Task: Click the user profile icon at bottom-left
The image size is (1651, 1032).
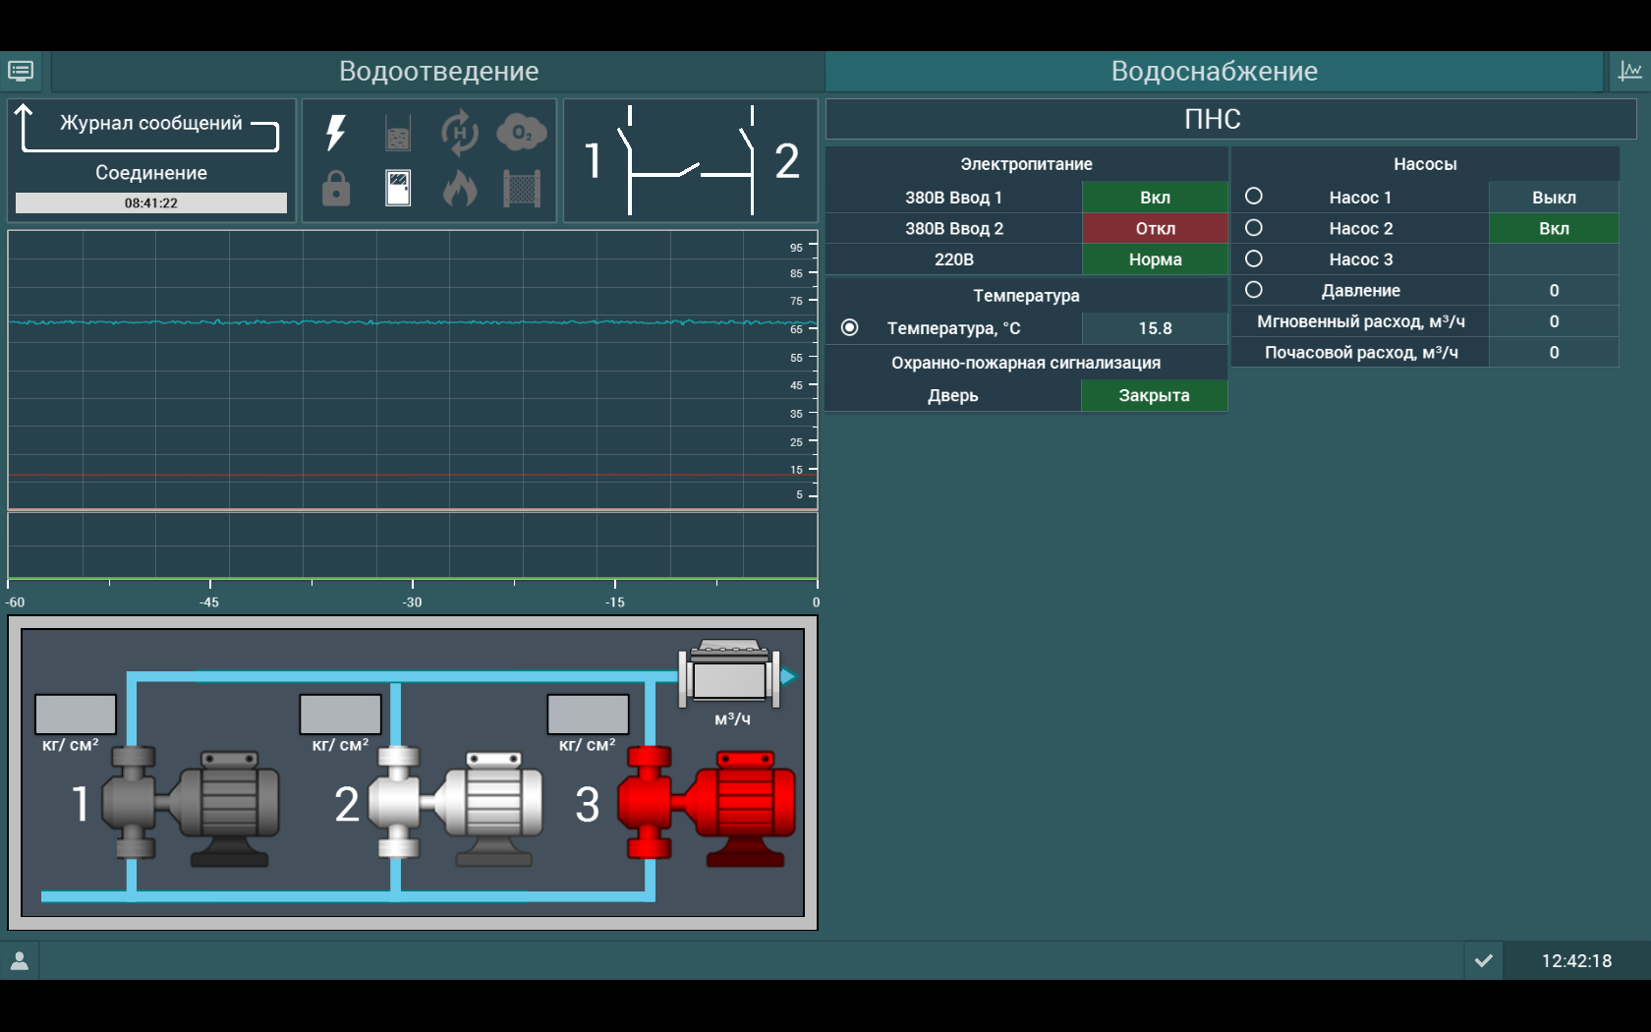Action: click(x=20, y=960)
